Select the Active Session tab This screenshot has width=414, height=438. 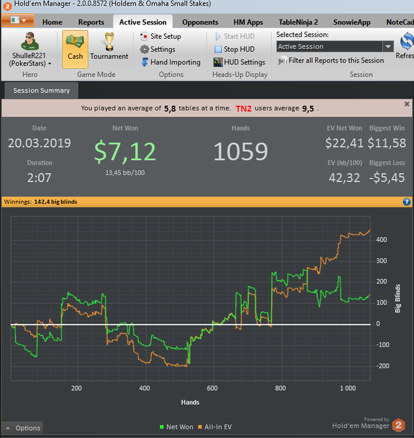tap(143, 22)
